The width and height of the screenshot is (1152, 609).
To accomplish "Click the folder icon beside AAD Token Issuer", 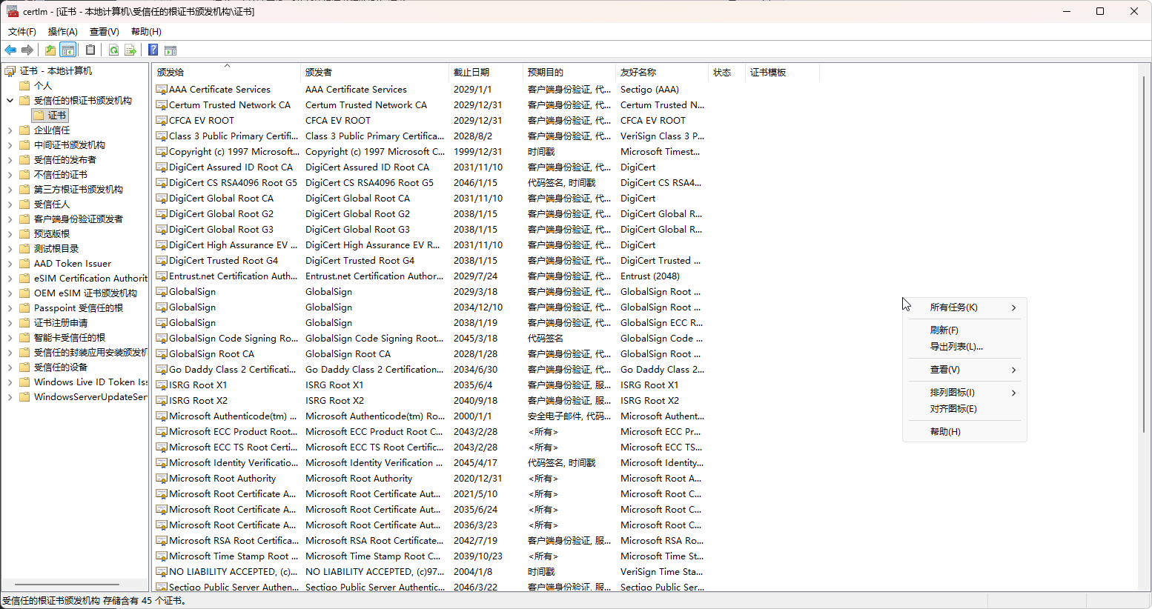I will [x=24, y=264].
